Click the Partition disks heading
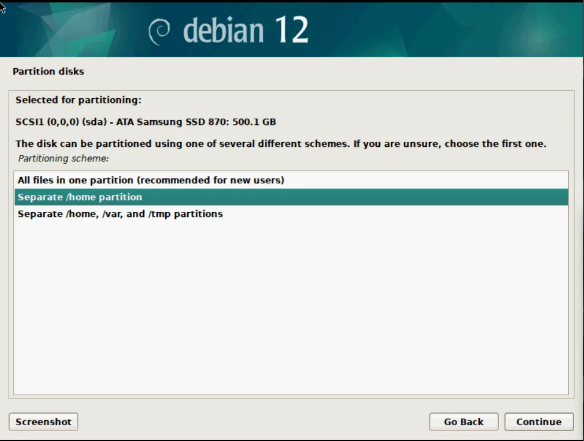 click(48, 71)
